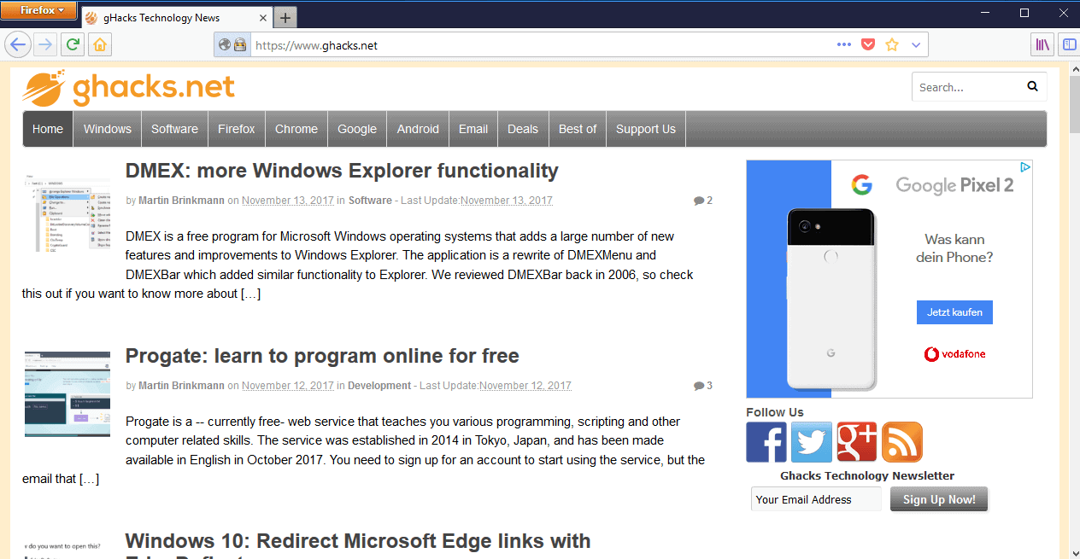This screenshot has height=559, width=1080.
Task: Bookmark this page with the star icon
Action: click(x=891, y=44)
